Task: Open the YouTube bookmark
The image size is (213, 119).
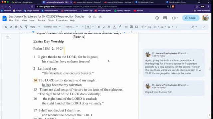Action: tap(138, 11)
